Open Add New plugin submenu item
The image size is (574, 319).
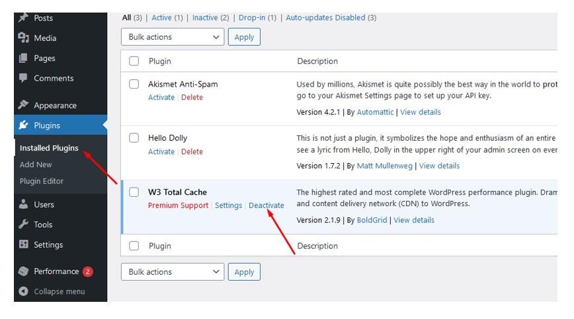click(36, 164)
